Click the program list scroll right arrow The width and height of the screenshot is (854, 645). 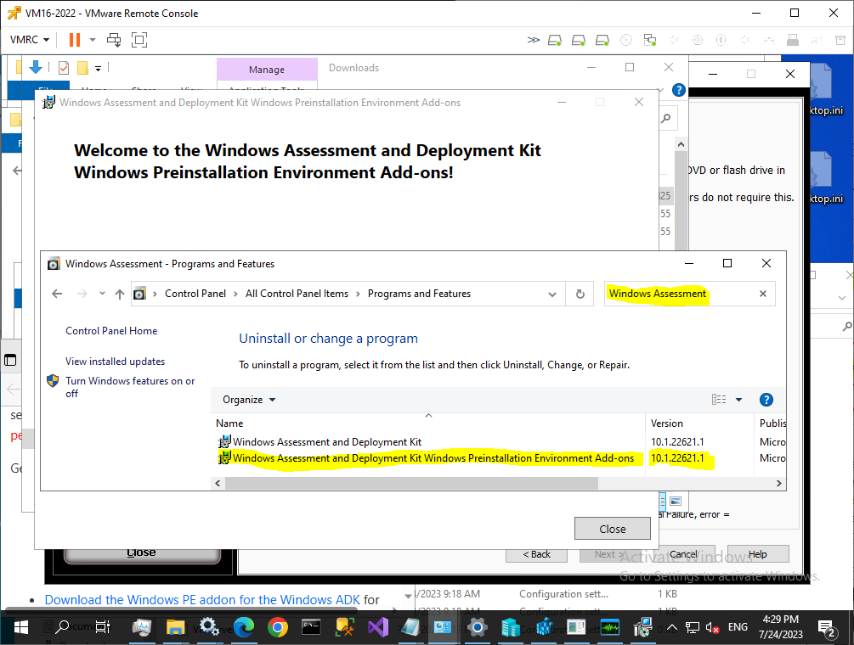(x=779, y=483)
